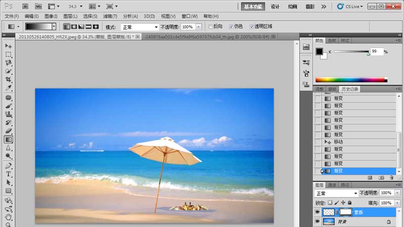Uncheck the 仿色 dither checkbox
The image size is (404, 227).
(231, 27)
